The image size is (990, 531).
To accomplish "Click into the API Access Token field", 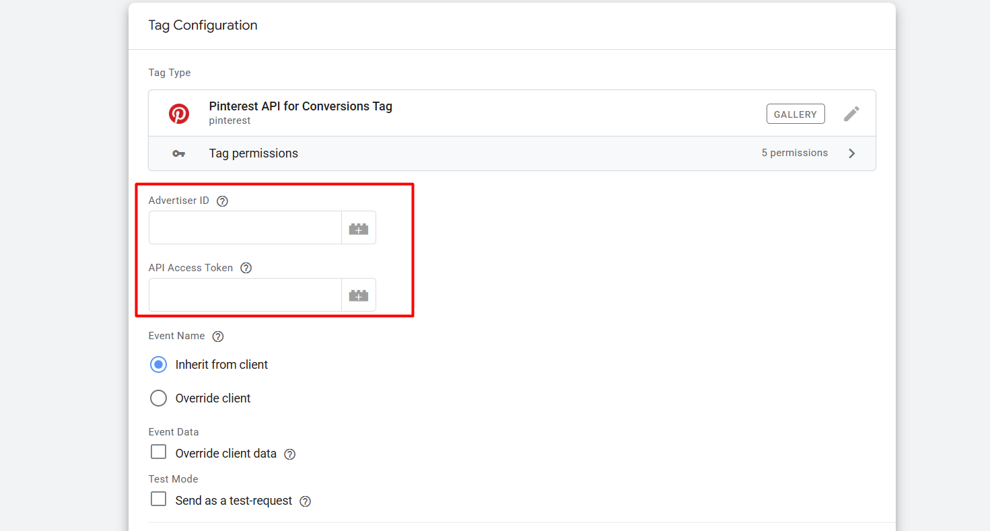I will (245, 295).
